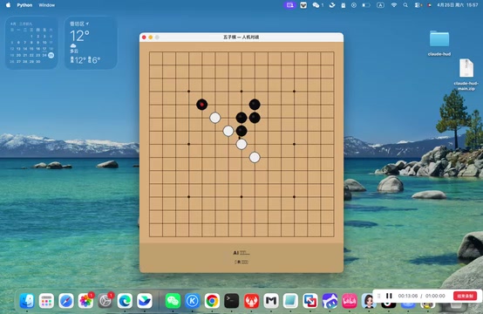Click the black stone with red marker

[x=201, y=105]
